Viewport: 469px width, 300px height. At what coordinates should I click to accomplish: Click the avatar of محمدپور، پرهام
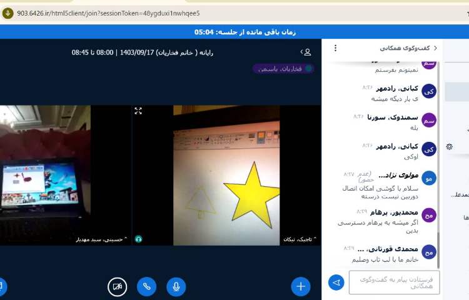(429, 215)
